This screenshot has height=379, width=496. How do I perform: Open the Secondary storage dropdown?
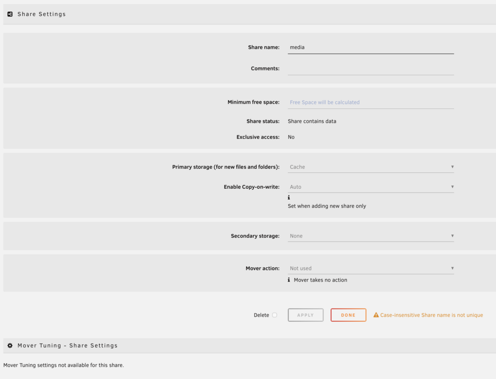tap(371, 236)
